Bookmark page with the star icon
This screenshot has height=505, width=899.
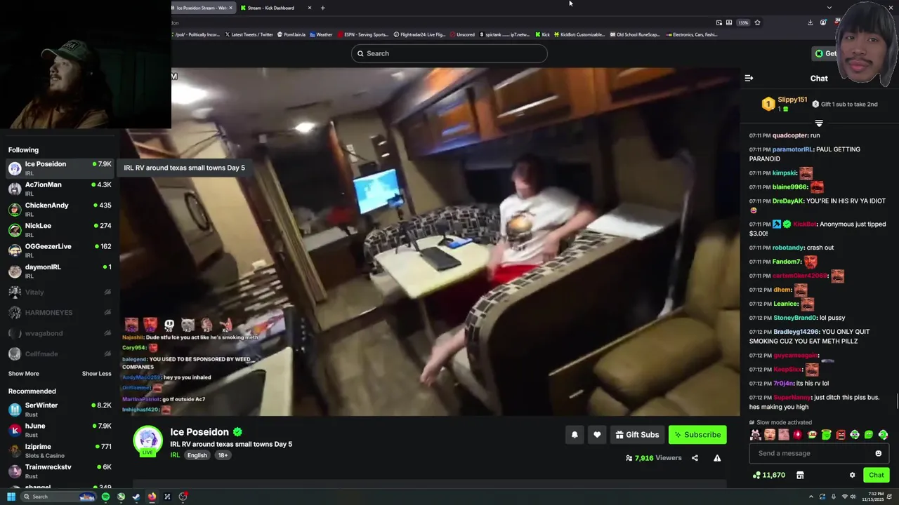pos(757,22)
